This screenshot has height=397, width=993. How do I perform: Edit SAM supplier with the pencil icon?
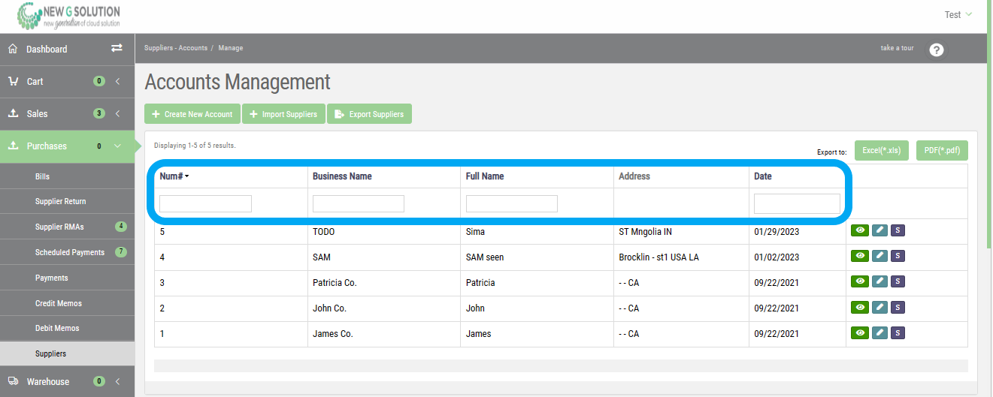pyautogui.click(x=879, y=256)
